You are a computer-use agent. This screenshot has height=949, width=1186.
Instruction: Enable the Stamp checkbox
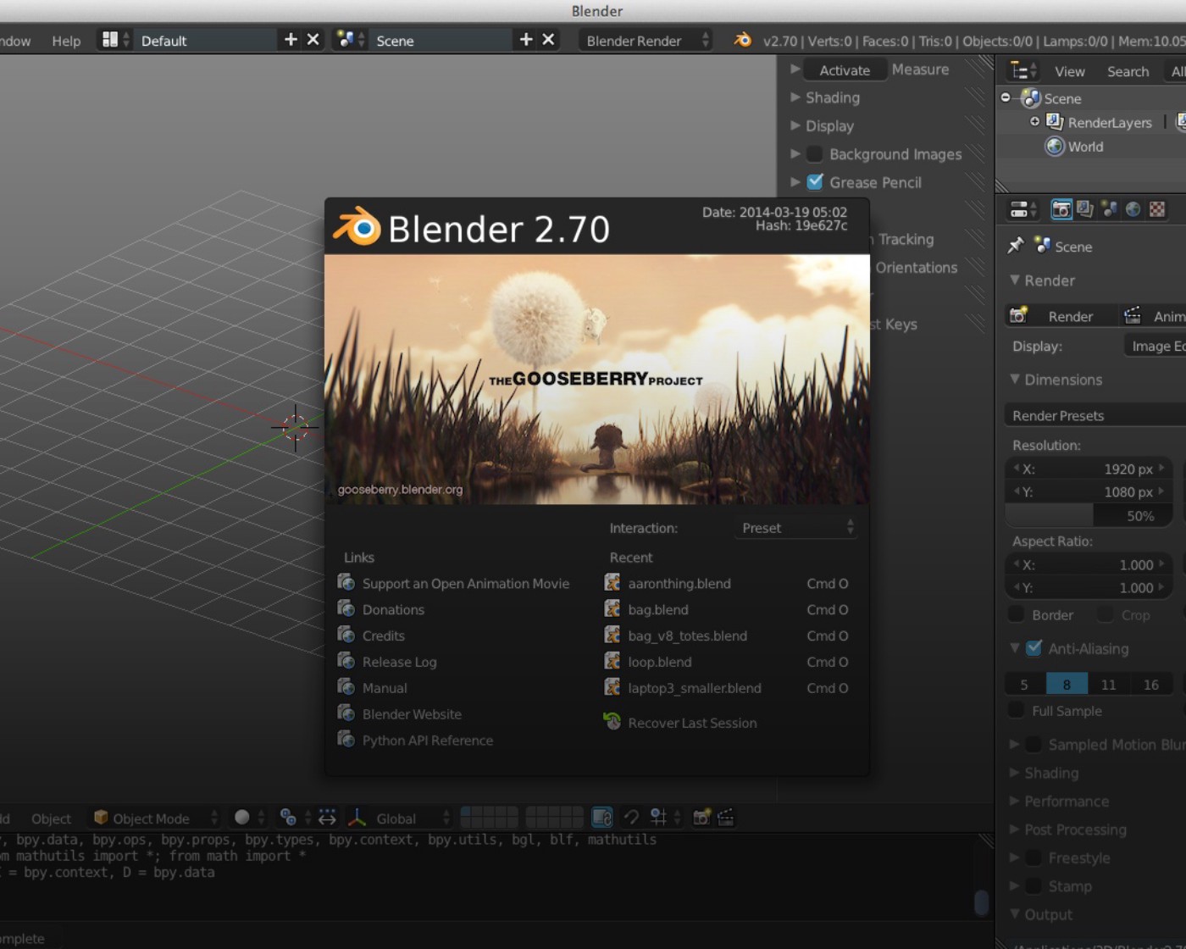click(x=1034, y=886)
